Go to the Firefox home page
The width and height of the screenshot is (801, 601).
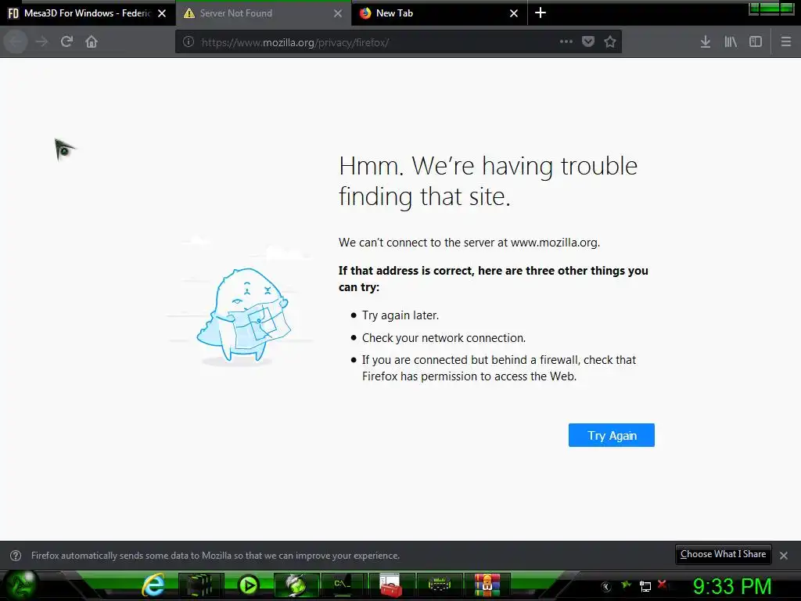point(92,41)
